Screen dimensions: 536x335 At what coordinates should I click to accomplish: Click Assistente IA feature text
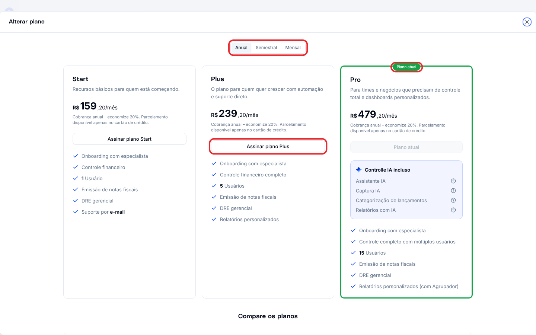coord(371,181)
